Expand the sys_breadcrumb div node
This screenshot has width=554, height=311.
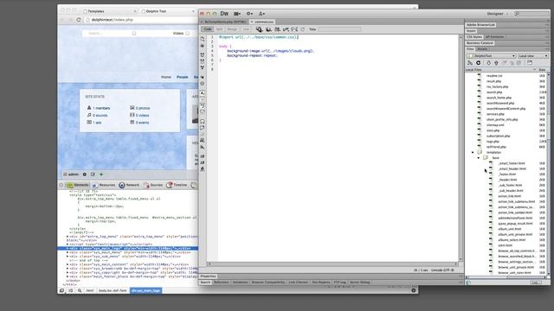[x=68, y=269]
